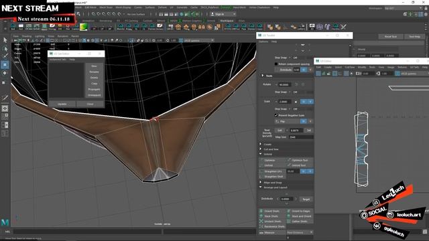Click Delete button in UV Set Editor
The width and height of the screenshot is (429, 241).
(x=94, y=78)
